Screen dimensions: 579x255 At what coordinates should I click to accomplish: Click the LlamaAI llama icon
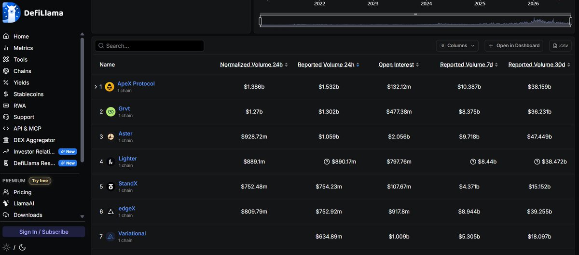6,203
